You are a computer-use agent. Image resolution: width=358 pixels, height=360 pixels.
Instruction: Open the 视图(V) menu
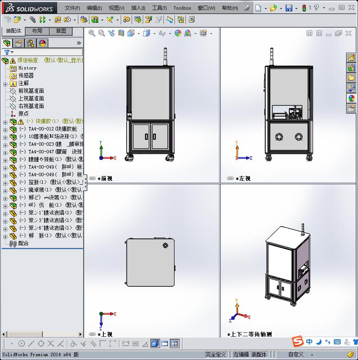coord(117,8)
